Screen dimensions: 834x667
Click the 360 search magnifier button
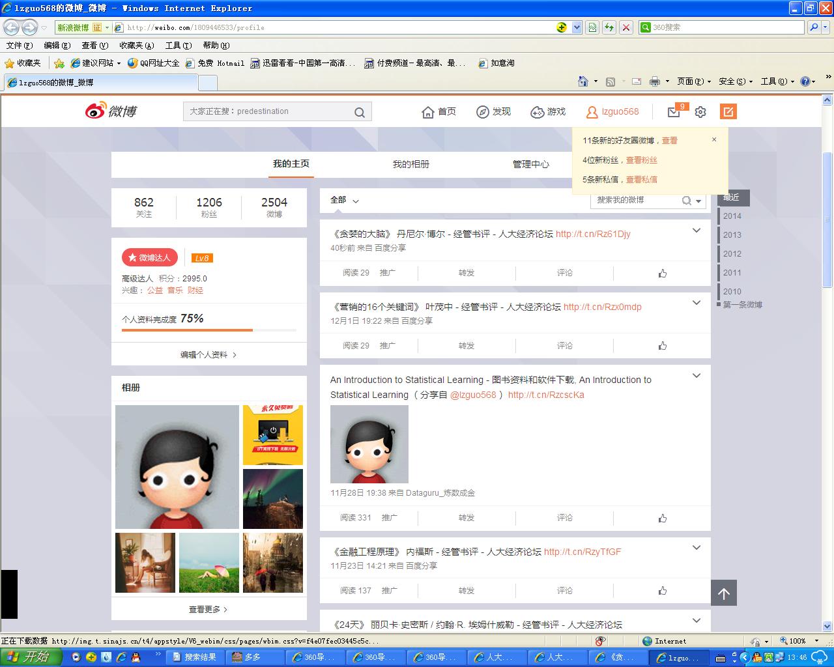814,27
